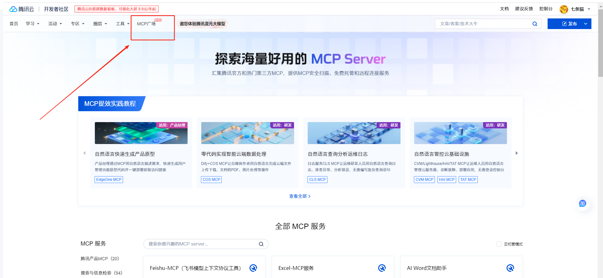Click the CVM MCP tag
The image size is (603, 278).
[424, 180]
